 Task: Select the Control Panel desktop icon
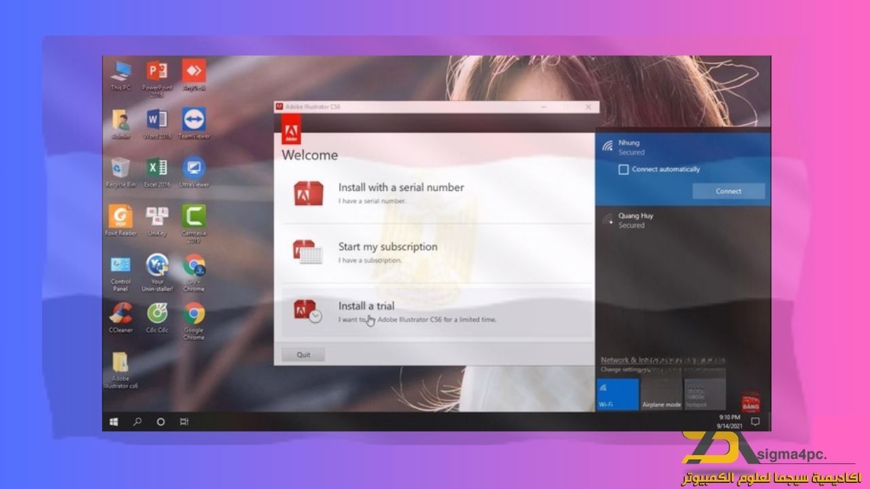point(121,273)
